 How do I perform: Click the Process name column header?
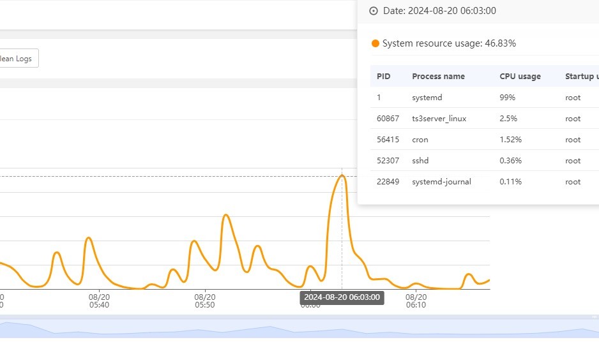tap(438, 77)
